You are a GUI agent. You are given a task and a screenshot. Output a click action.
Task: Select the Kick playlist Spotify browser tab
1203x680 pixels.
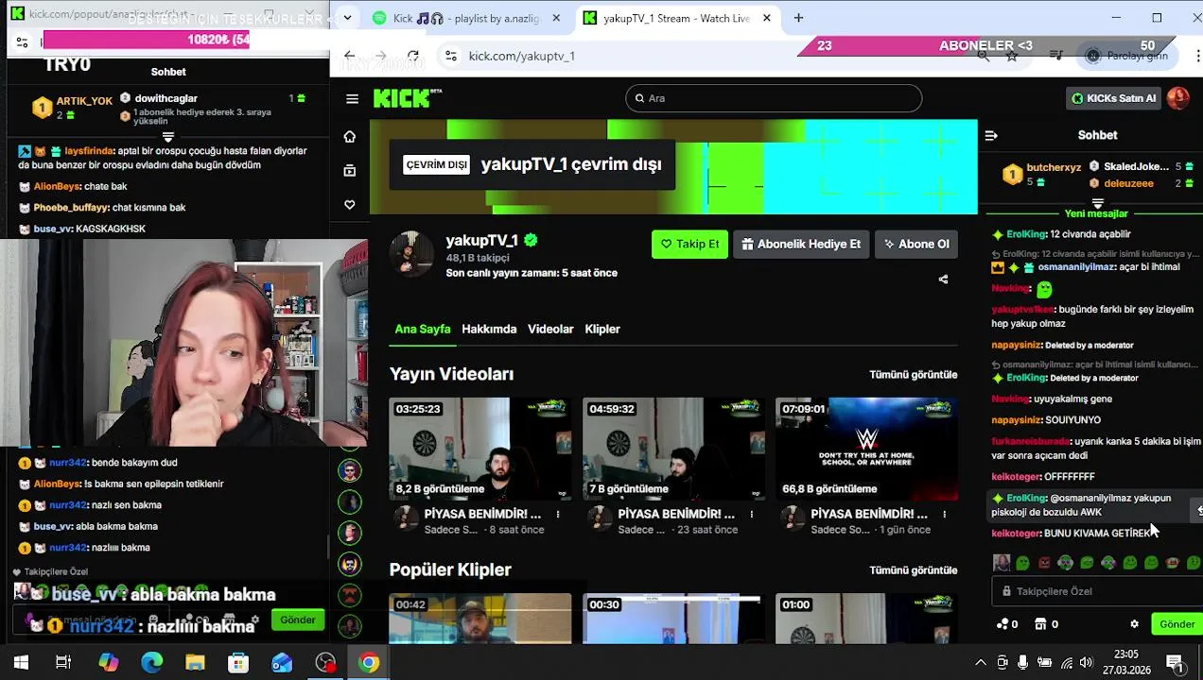tap(465, 18)
